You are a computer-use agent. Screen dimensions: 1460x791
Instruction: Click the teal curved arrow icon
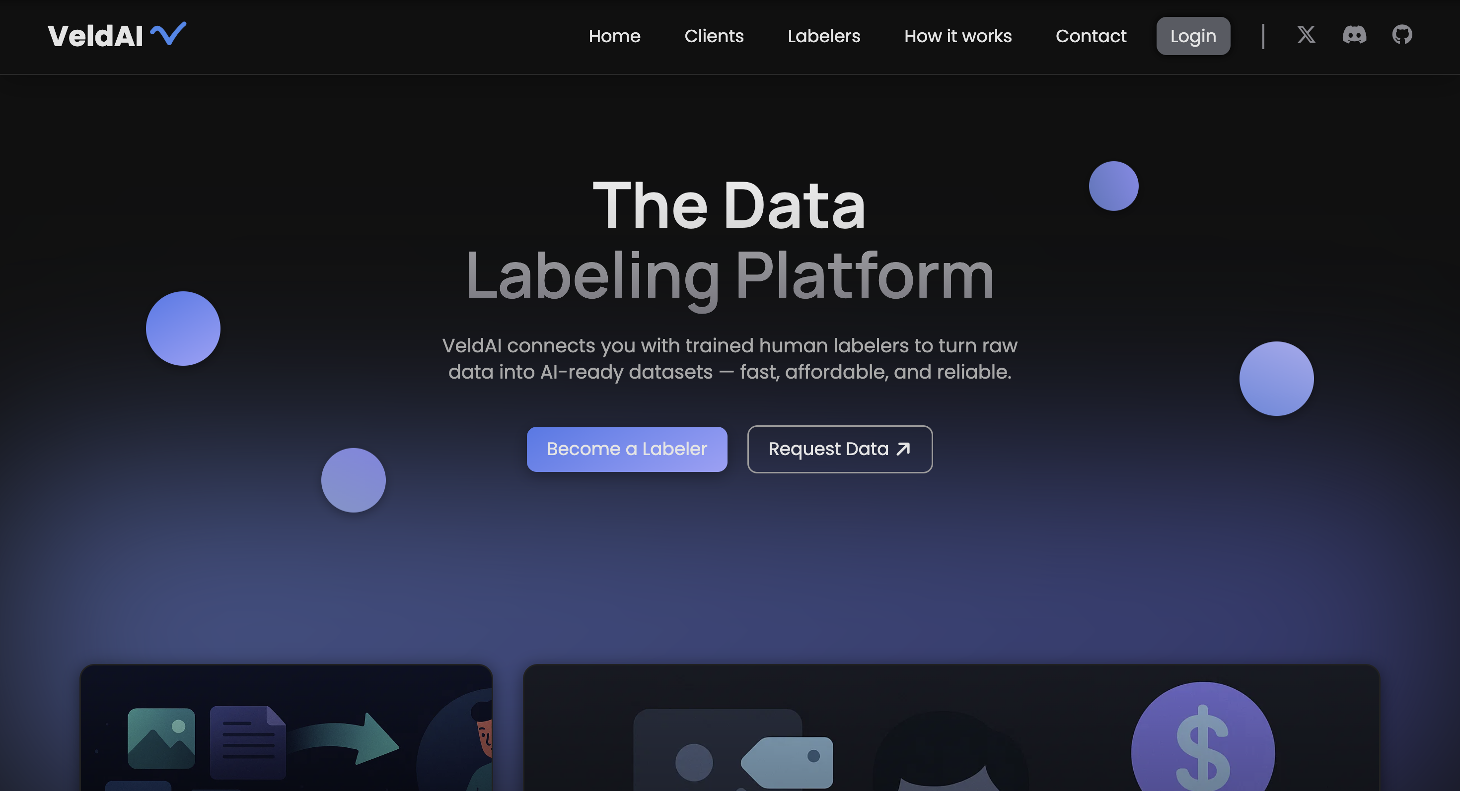pos(347,738)
